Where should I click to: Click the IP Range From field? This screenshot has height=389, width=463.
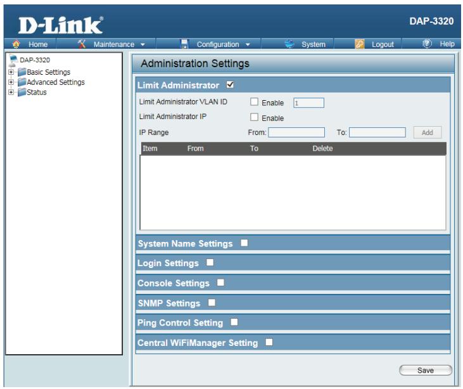click(296, 132)
